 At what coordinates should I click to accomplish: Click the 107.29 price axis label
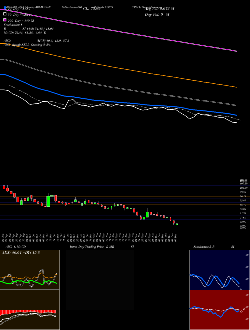point(244,184)
